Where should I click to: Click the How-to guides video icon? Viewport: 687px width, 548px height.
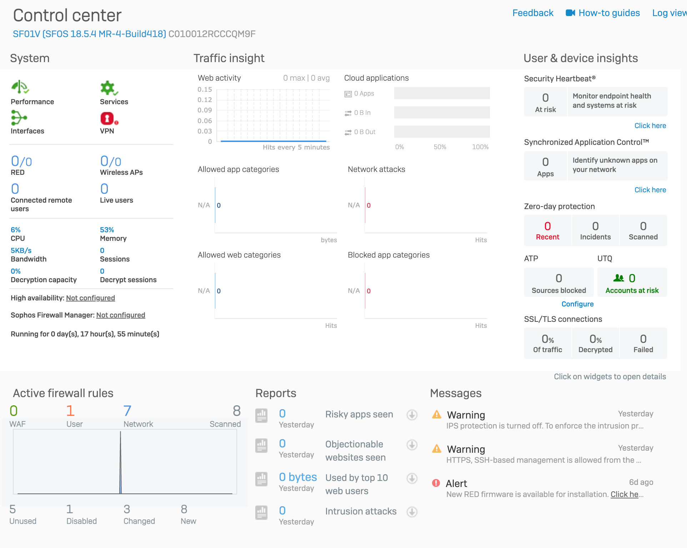(x=570, y=13)
